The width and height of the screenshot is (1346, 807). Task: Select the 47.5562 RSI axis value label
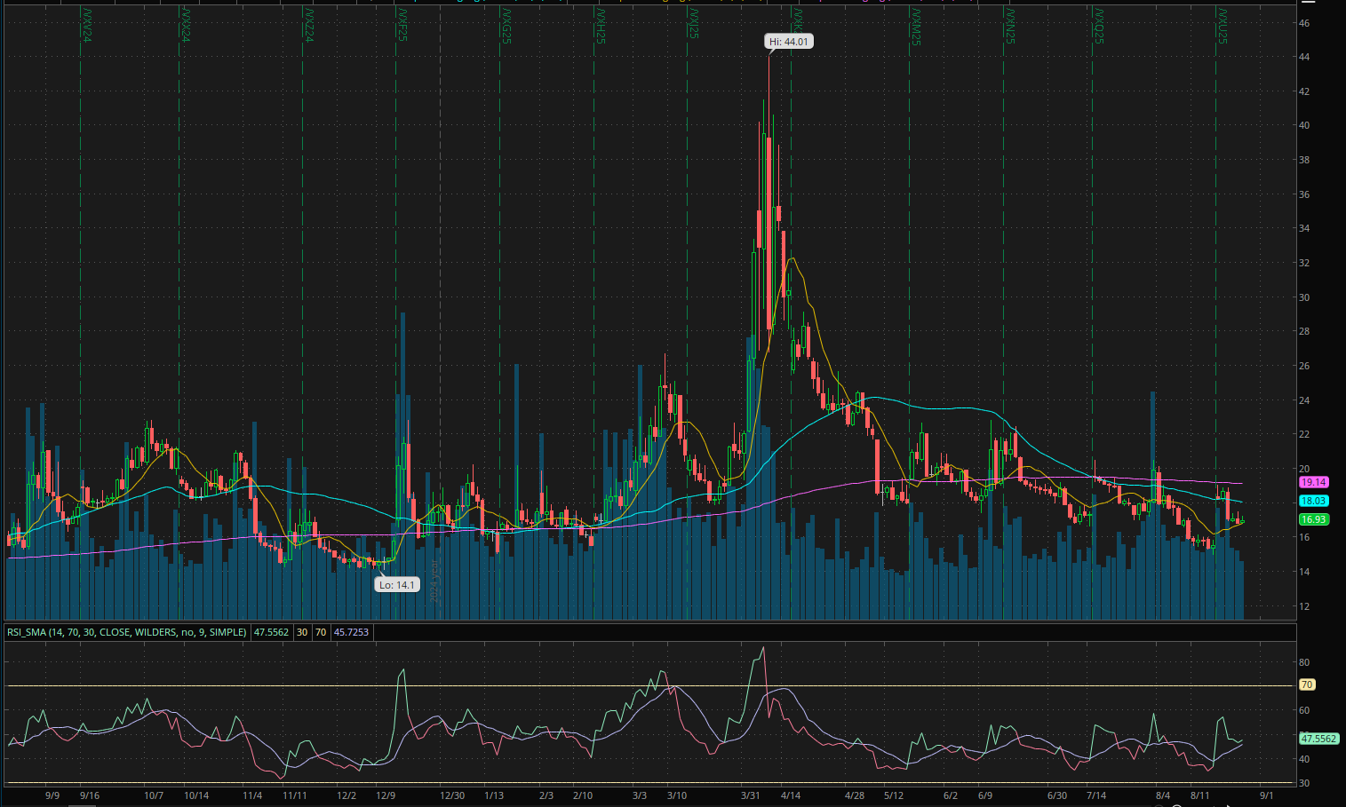[1318, 739]
